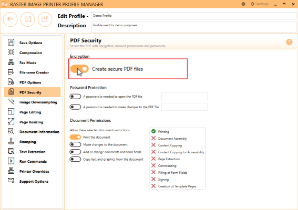Image resolution: width=298 pixels, height=210 pixels.
Task: Click the back arrow button
Action: pos(11,19)
